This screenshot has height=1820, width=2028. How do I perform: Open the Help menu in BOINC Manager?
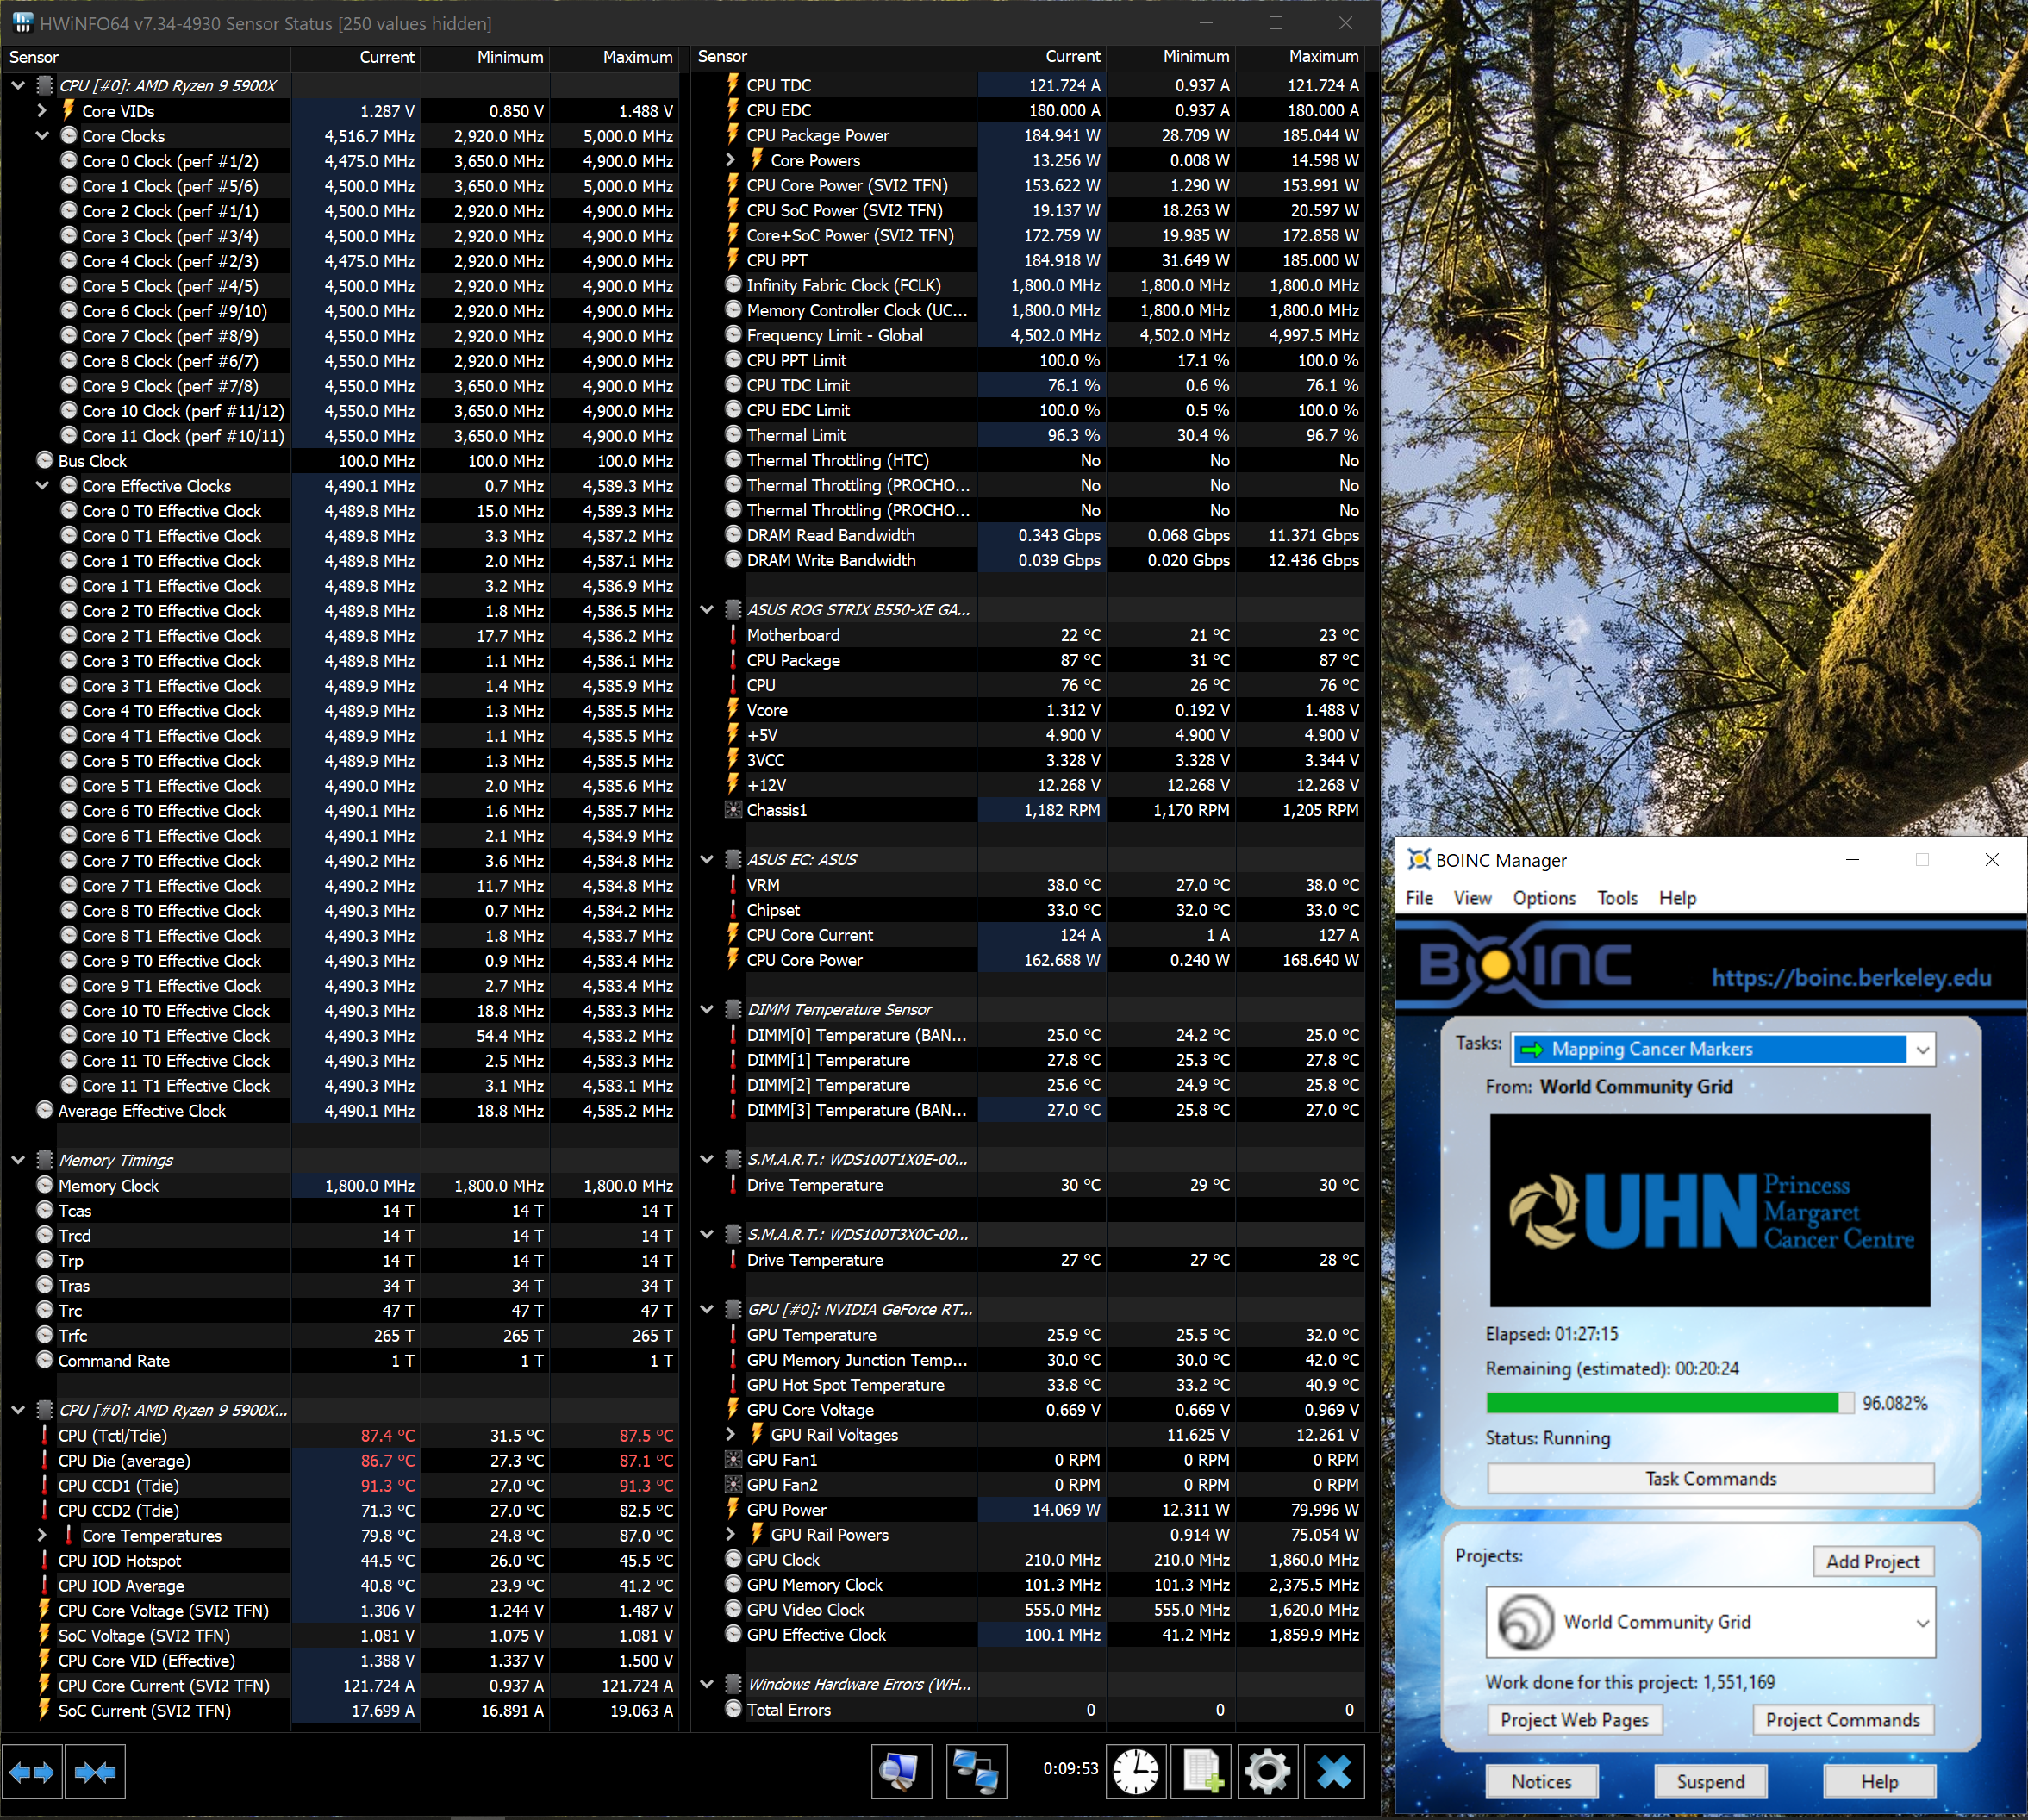coord(1677,898)
